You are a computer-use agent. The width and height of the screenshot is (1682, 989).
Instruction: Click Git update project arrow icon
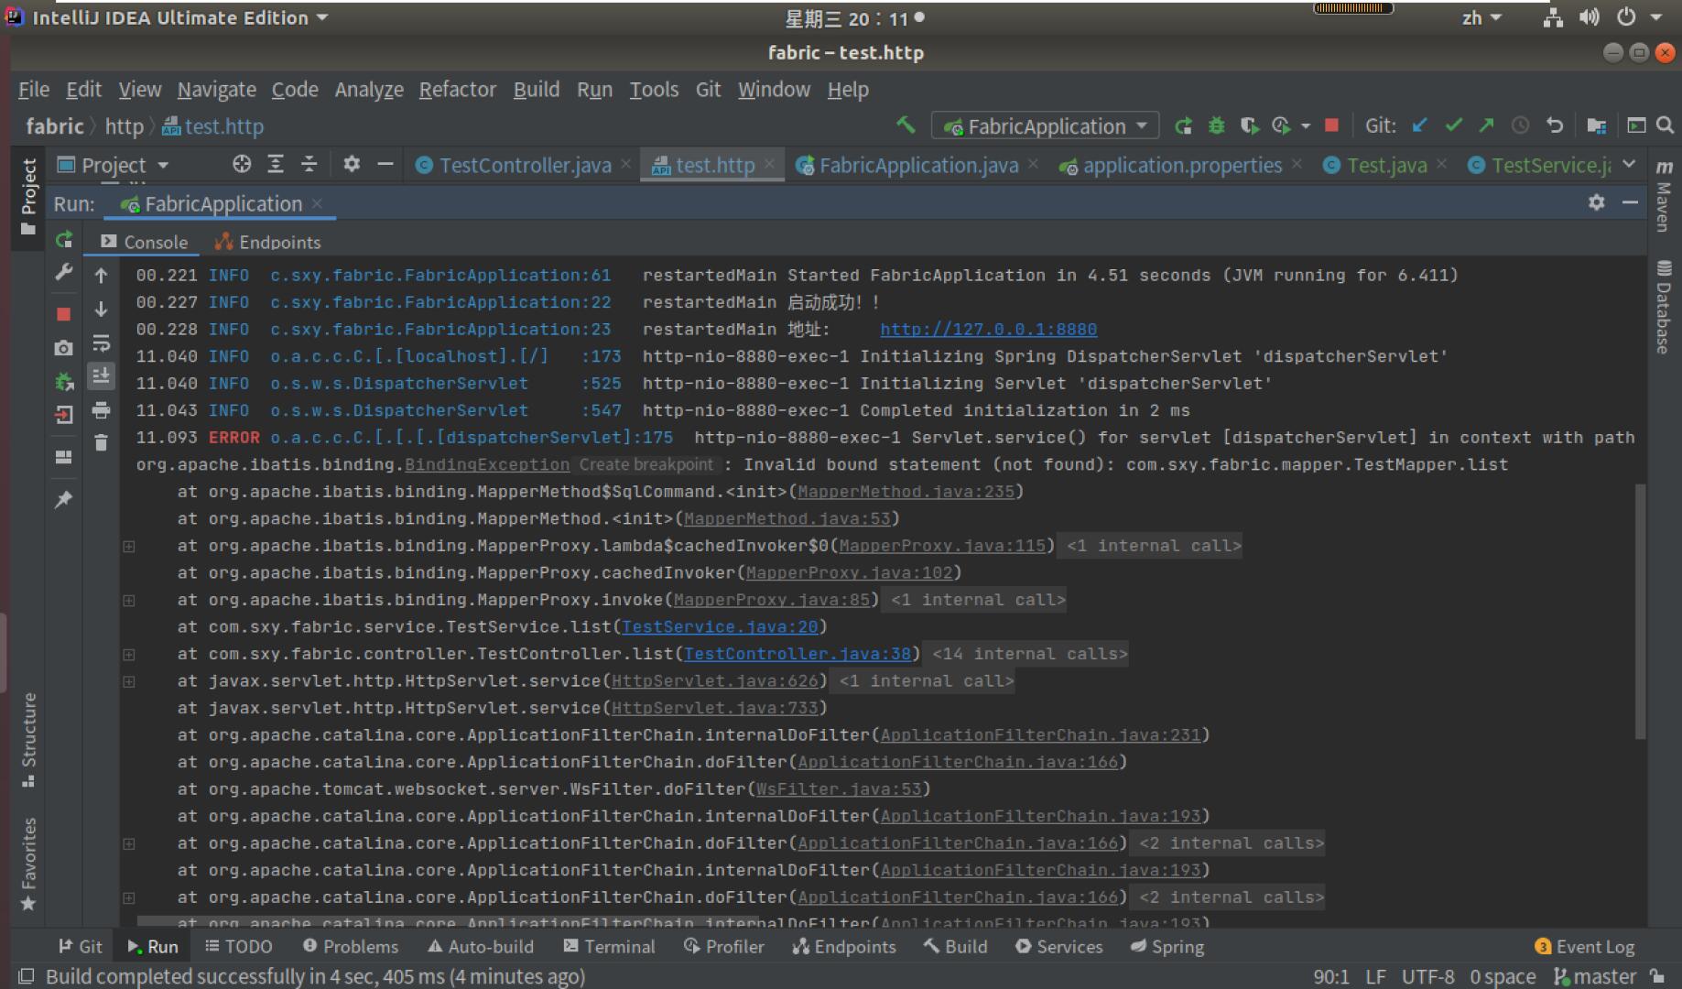pos(1419,125)
